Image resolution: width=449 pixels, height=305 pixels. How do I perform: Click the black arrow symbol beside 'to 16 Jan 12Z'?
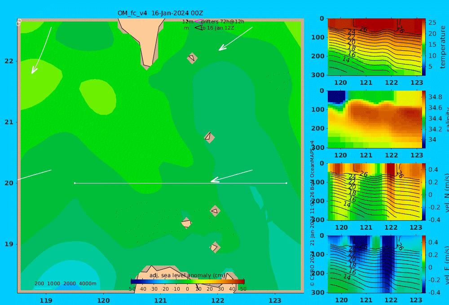(198, 28)
